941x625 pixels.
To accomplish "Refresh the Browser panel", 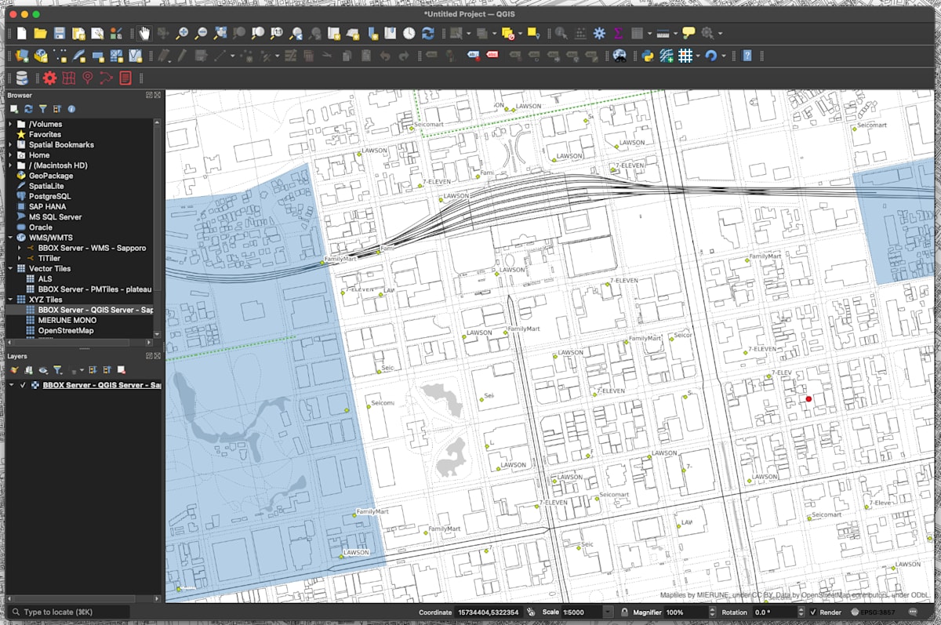I will point(28,109).
